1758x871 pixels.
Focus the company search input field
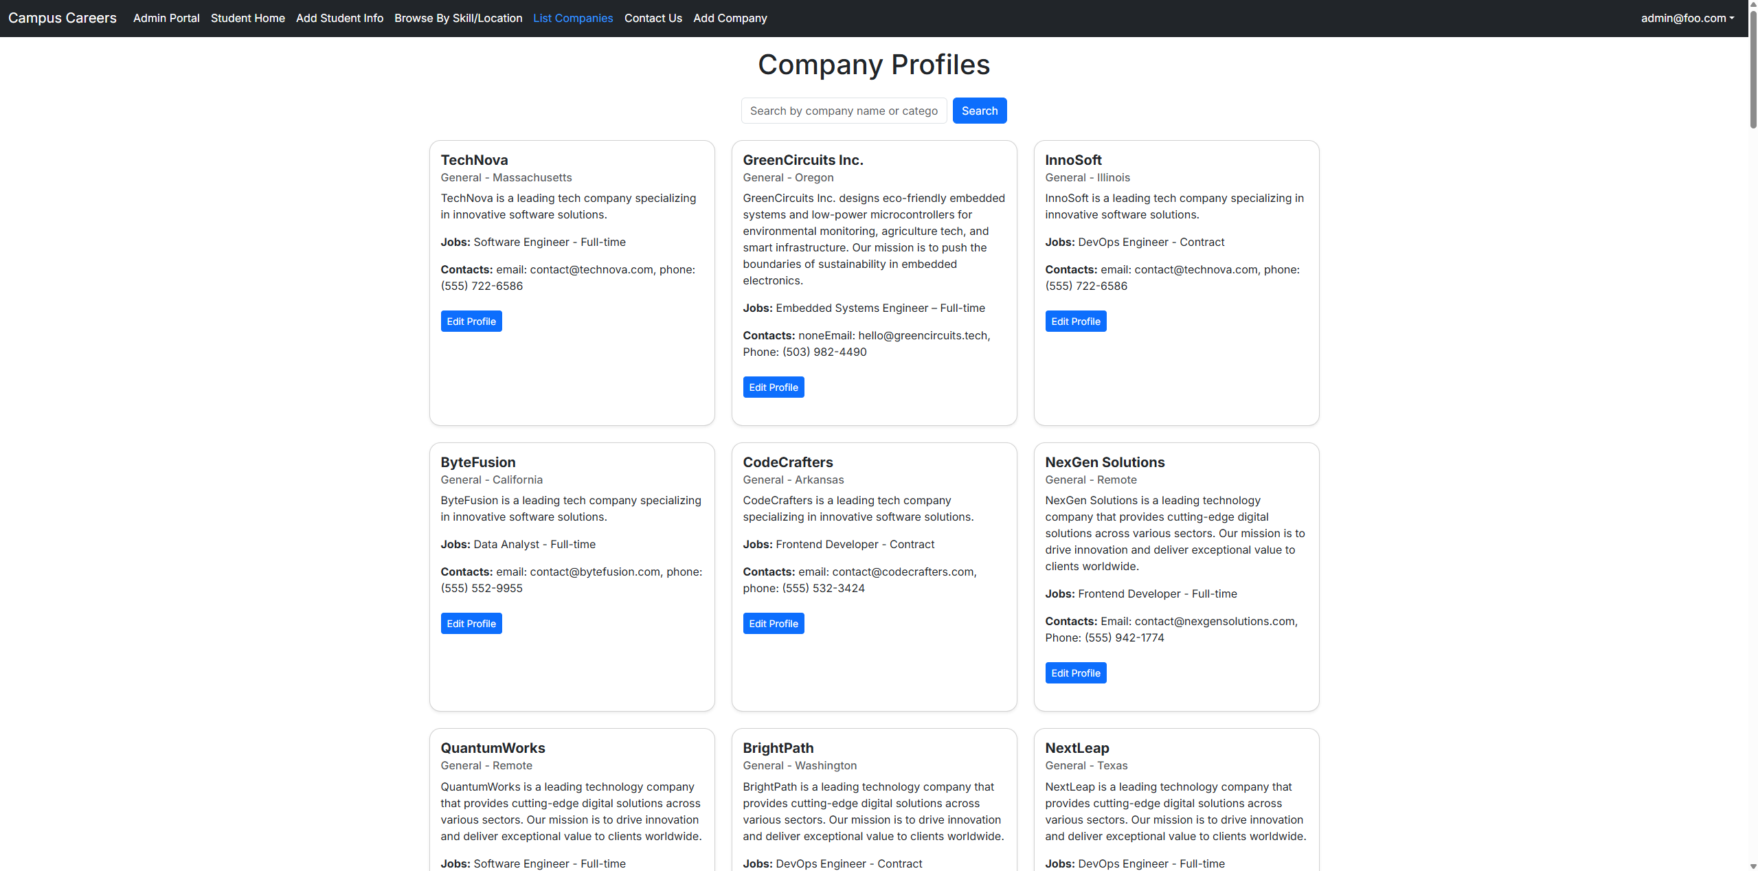(x=844, y=111)
